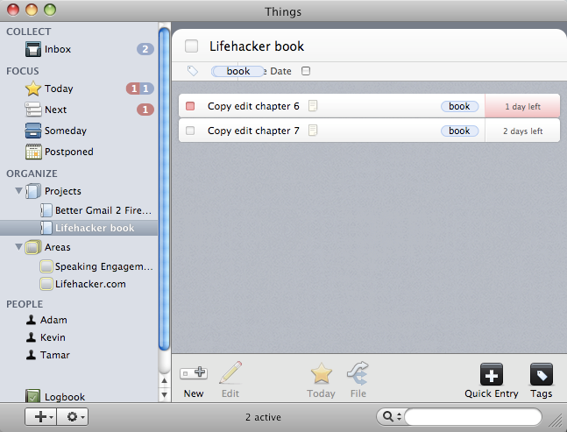Click the File arrows toolbar button
567x432 pixels.
358,380
